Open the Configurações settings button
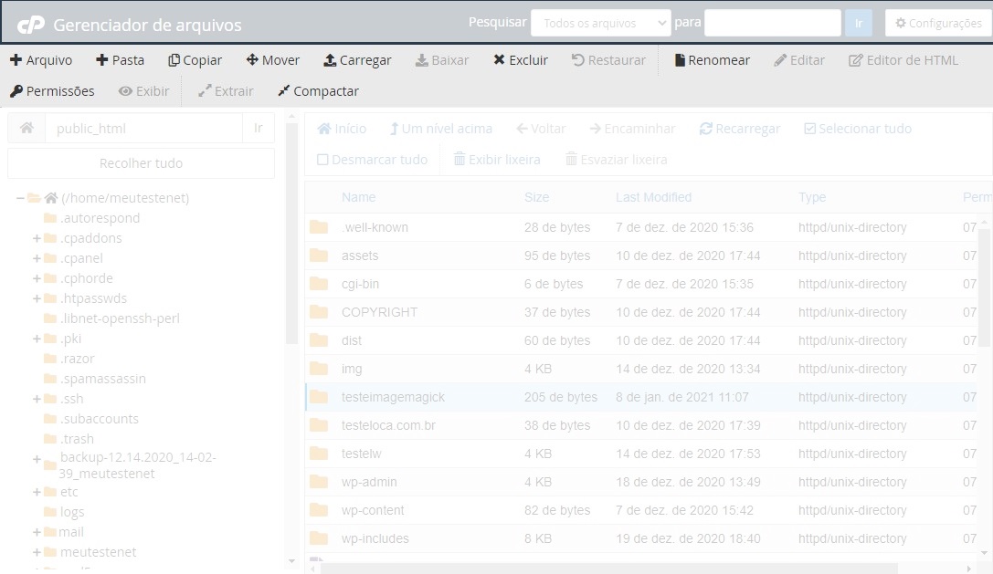This screenshot has width=993, height=574. pos(938,23)
